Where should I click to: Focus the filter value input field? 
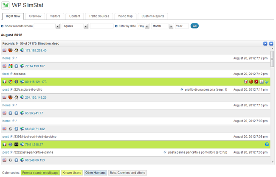[x=101, y=26]
